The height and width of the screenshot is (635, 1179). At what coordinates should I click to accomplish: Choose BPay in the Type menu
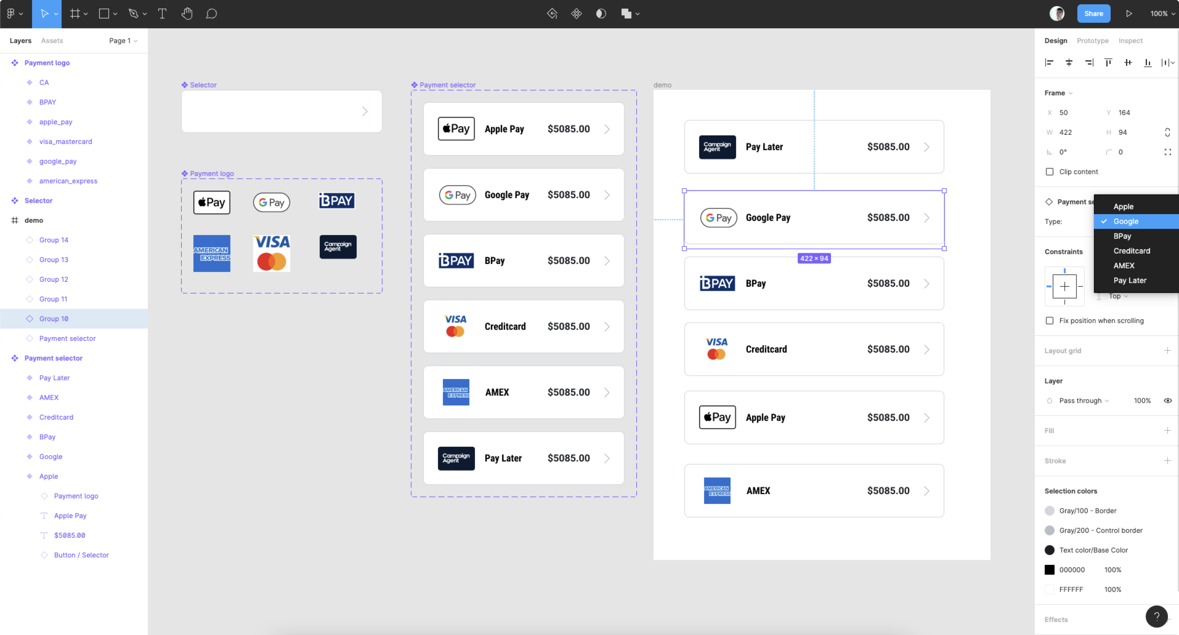pos(1136,236)
